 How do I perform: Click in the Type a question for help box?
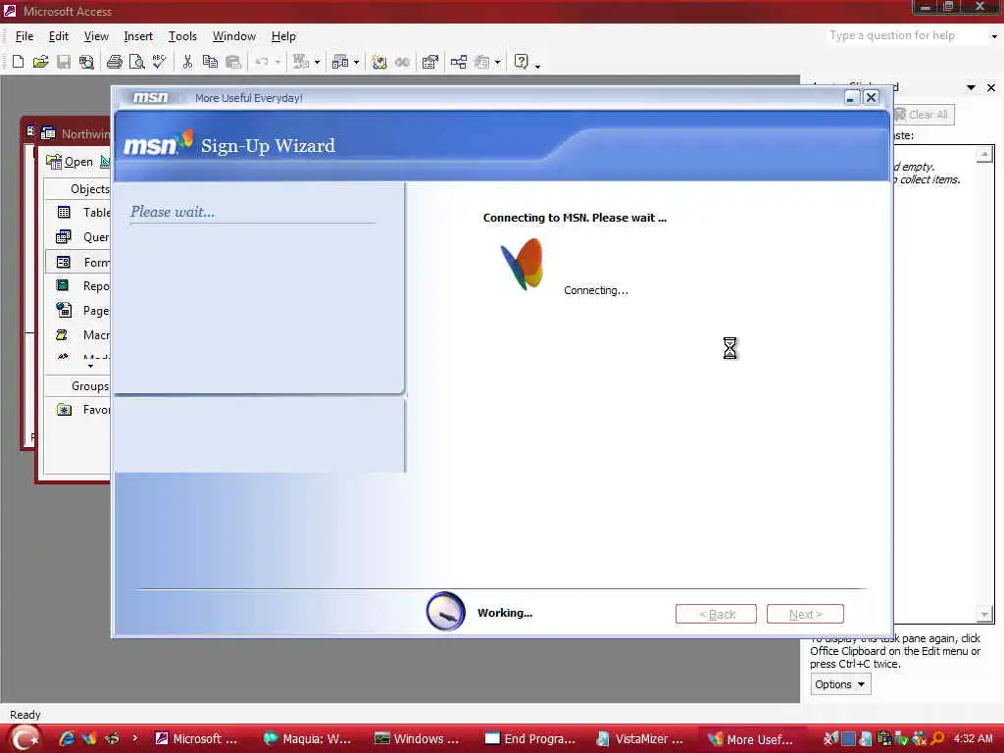(x=906, y=36)
